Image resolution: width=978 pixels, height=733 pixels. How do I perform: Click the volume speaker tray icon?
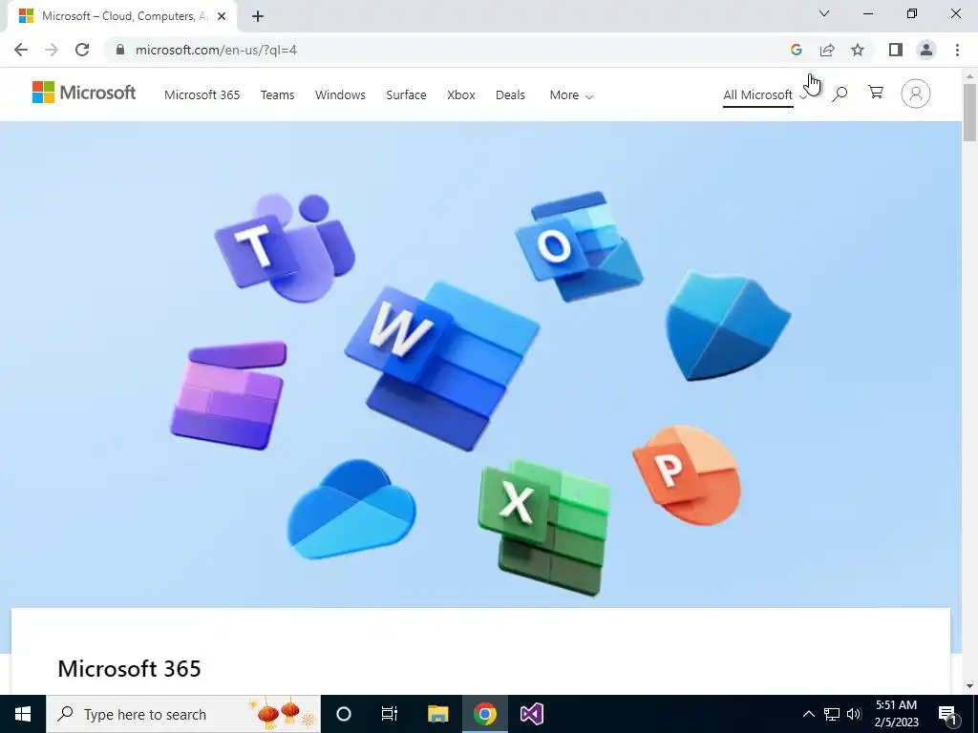(855, 714)
